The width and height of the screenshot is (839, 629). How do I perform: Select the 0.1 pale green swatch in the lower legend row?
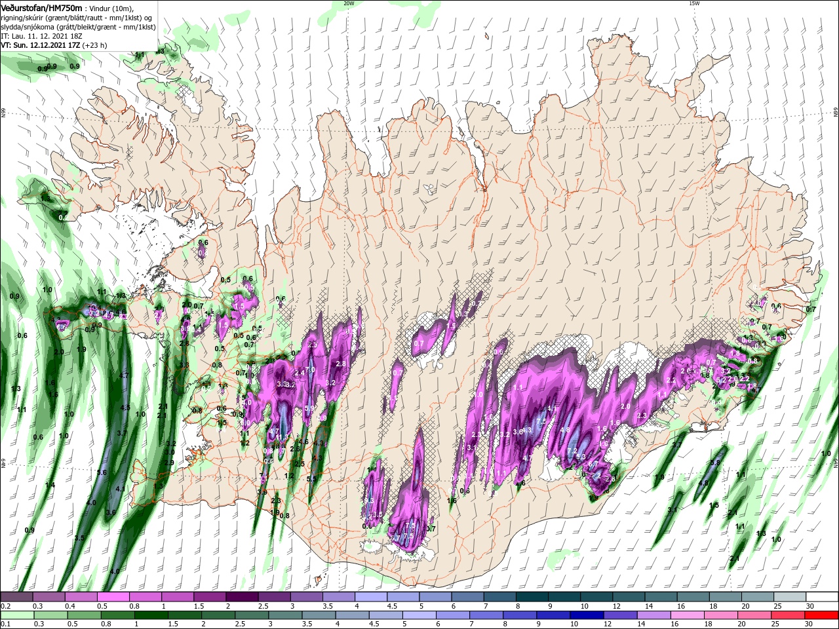[16, 615]
